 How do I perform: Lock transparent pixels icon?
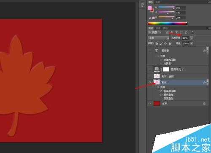tap(157, 43)
